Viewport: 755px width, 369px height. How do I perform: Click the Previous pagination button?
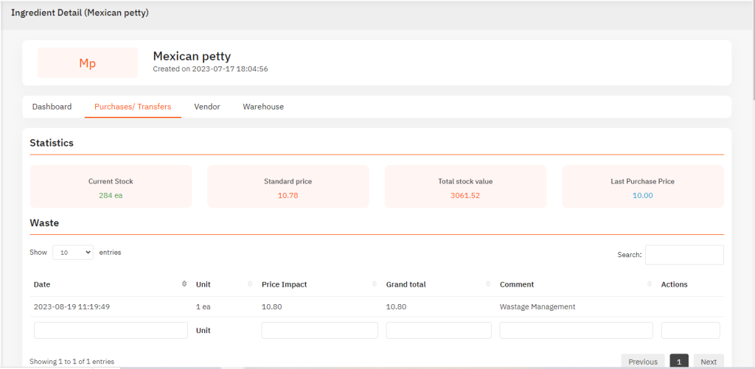(x=643, y=362)
